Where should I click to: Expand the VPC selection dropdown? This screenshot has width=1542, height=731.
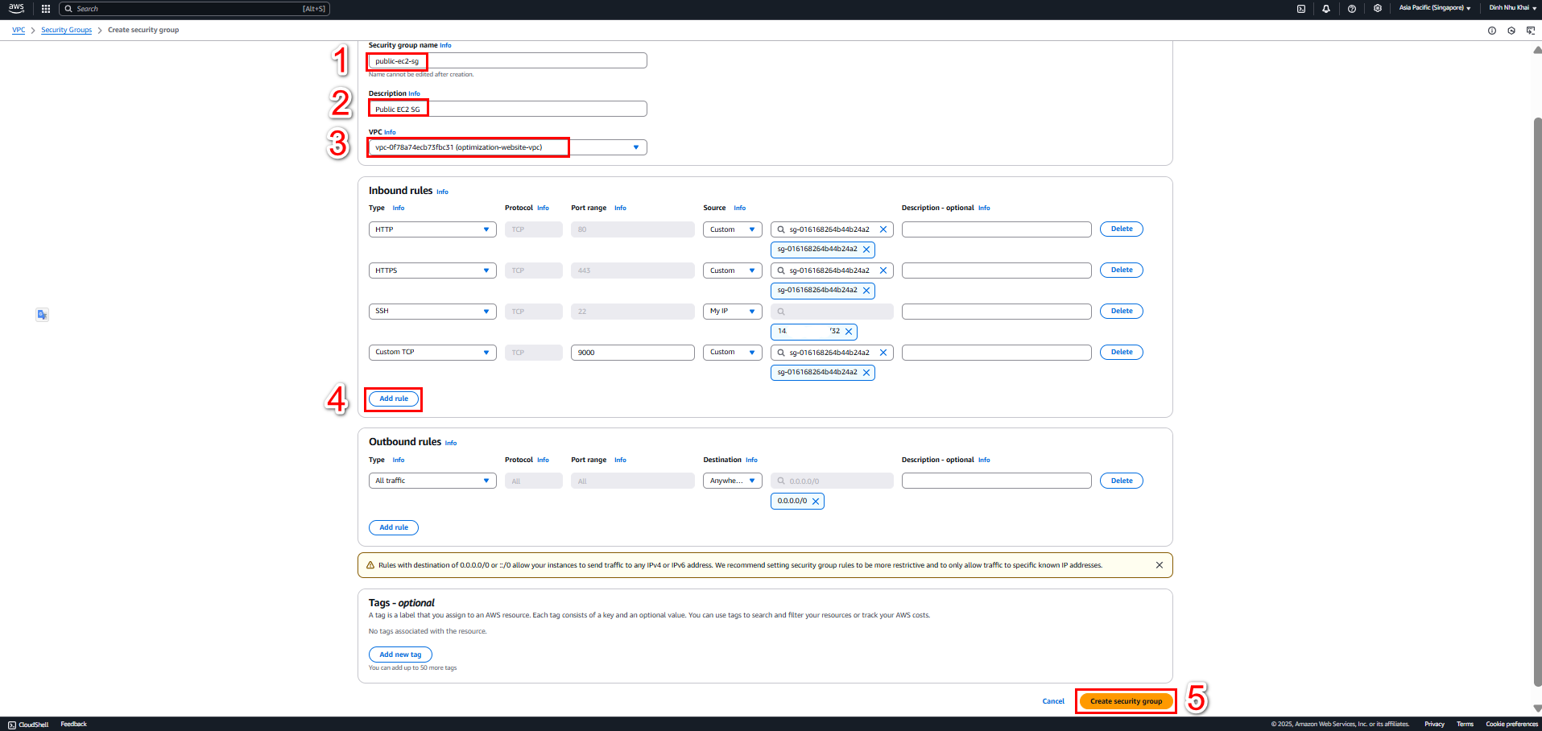click(x=508, y=147)
